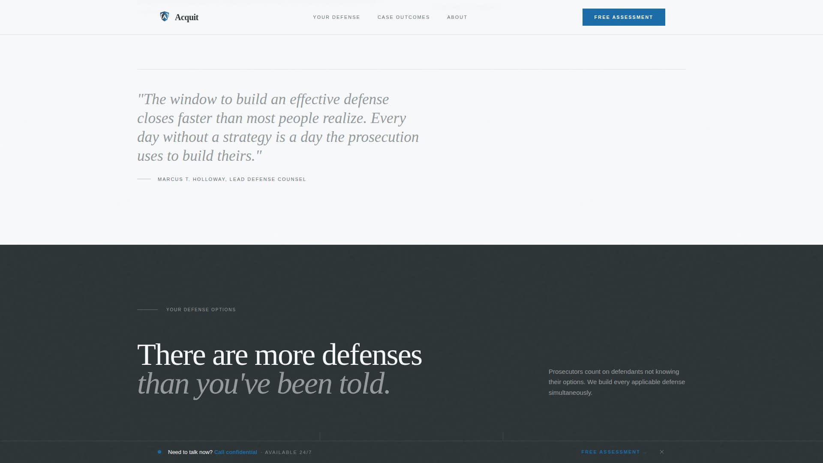823x463 pixels.
Task: Click the italic text than you've been told
Action: pyautogui.click(x=264, y=383)
